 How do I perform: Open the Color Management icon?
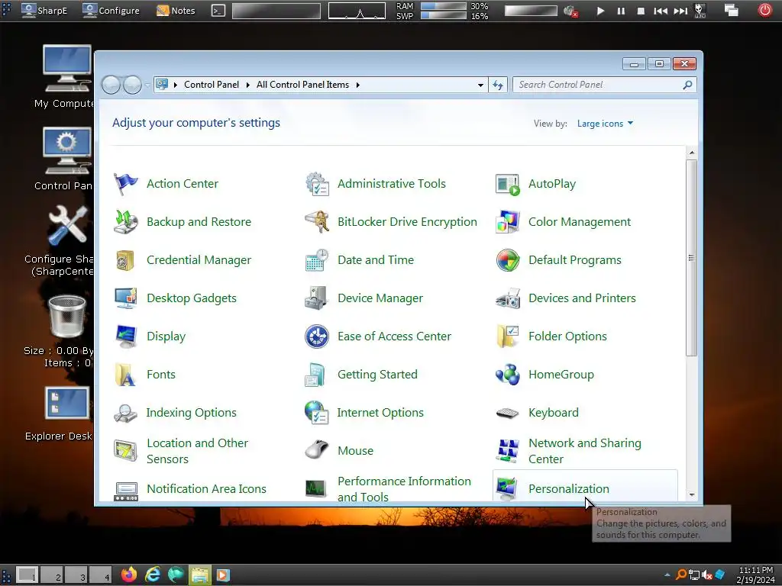click(508, 222)
